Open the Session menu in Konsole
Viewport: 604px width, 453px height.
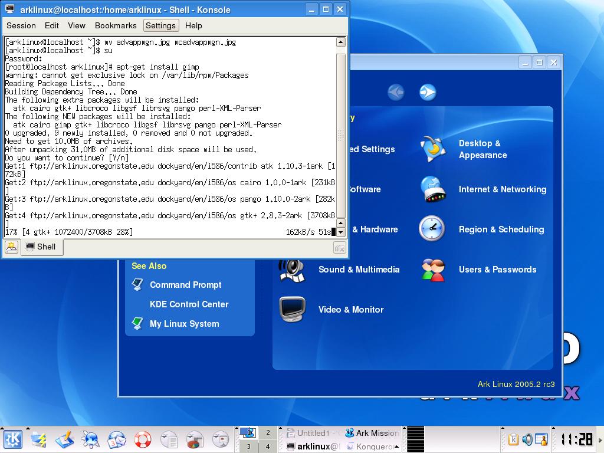coord(21,25)
